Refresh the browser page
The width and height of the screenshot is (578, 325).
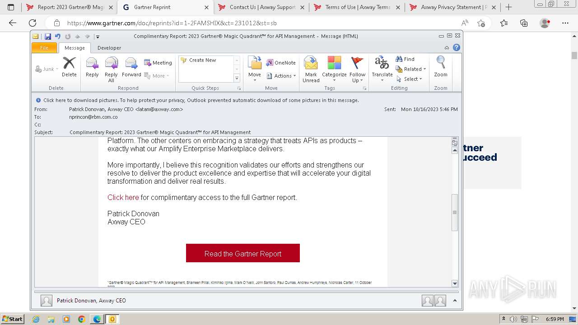[x=33, y=23]
